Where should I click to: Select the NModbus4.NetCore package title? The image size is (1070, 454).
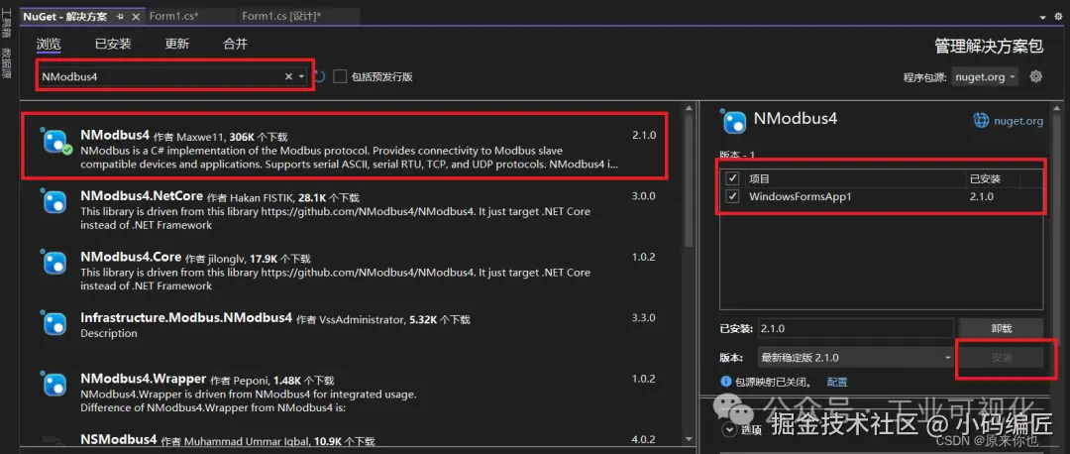pos(142,196)
